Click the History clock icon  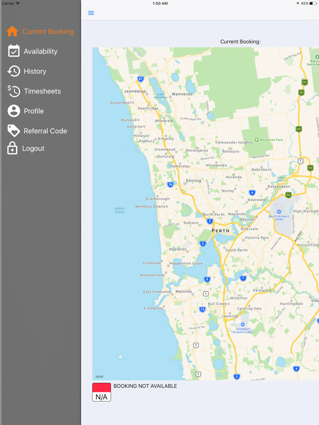tap(13, 71)
